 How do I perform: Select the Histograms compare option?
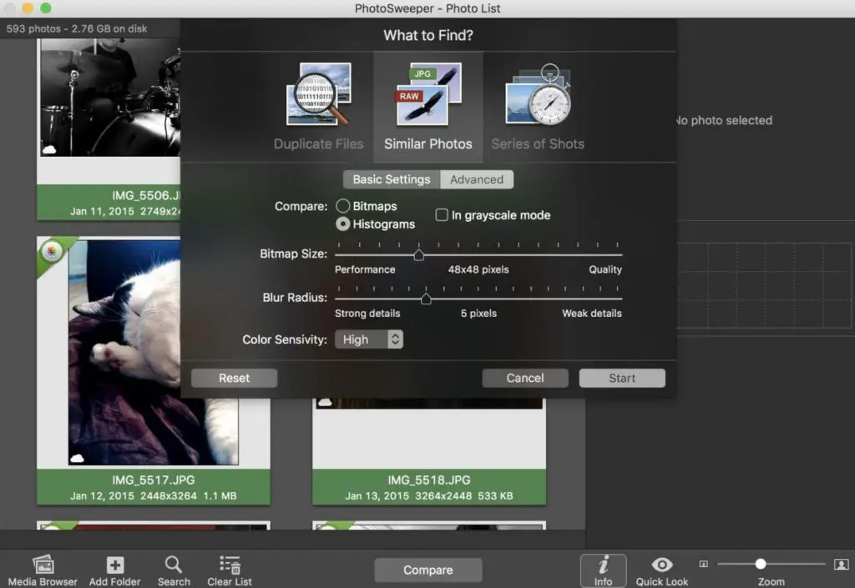[x=342, y=224]
